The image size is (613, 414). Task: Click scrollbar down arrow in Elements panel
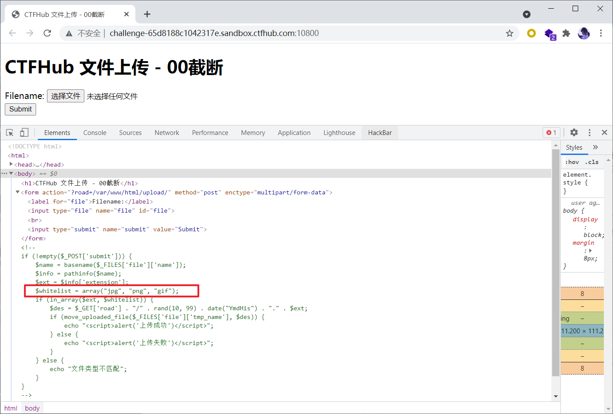(x=556, y=396)
